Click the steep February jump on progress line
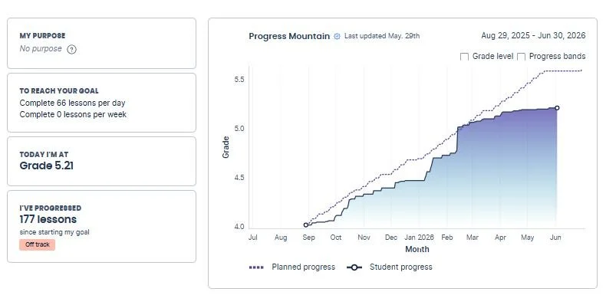This screenshot has height=295, width=606. tap(457, 139)
